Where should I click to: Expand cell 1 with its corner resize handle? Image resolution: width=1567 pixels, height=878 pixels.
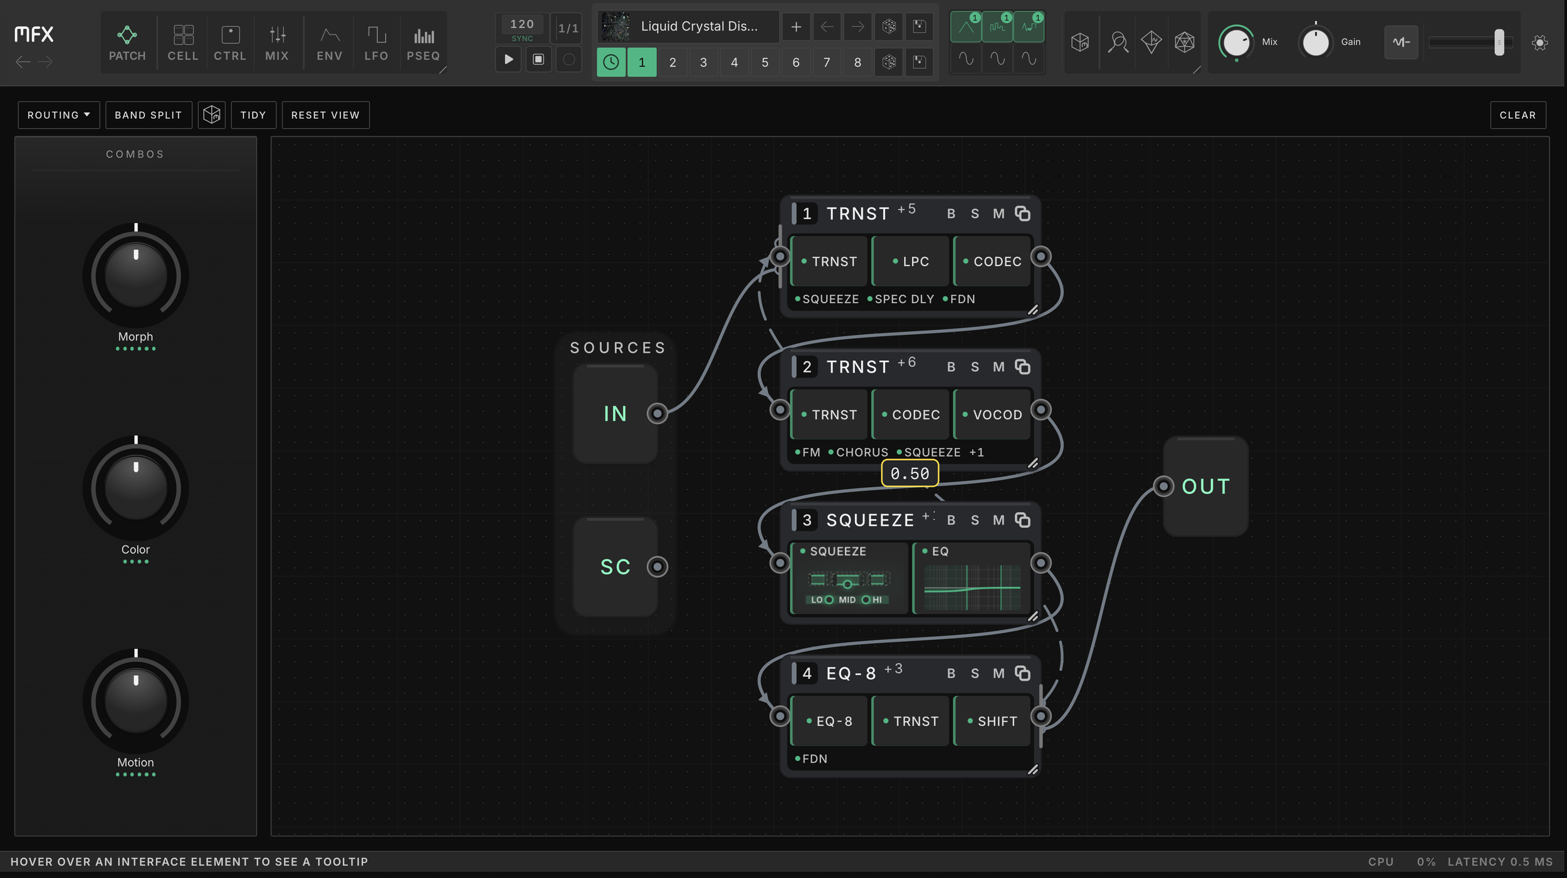click(1032, 310)
